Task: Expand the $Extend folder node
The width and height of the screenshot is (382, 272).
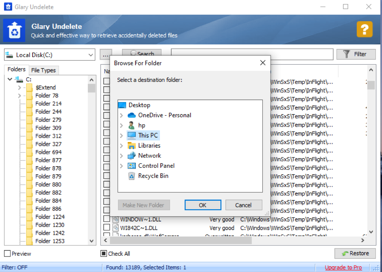Action: [20, 88]
